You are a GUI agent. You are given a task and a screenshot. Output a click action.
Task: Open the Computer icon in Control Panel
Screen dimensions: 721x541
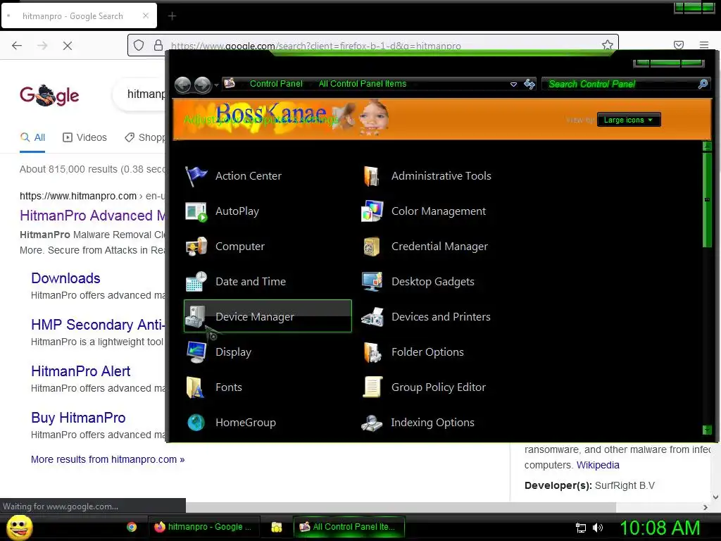tap(196, 247)
